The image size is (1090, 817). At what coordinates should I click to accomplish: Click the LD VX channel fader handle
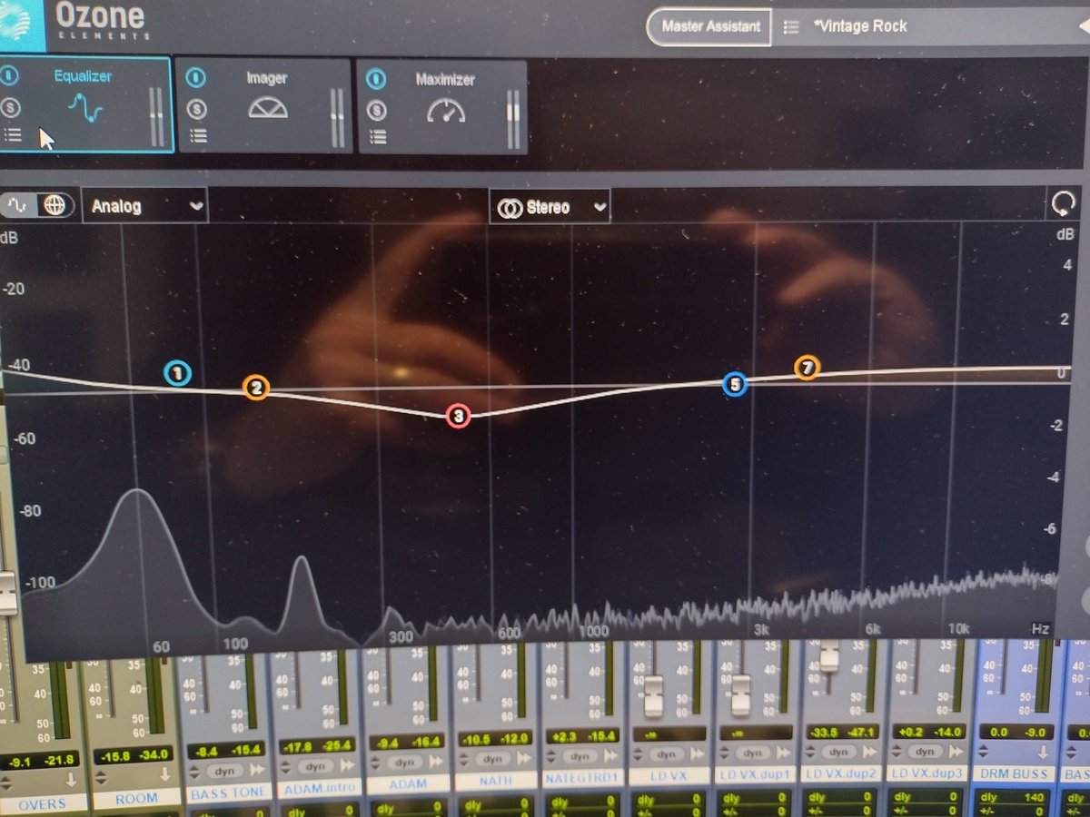[x=655, y=697]
